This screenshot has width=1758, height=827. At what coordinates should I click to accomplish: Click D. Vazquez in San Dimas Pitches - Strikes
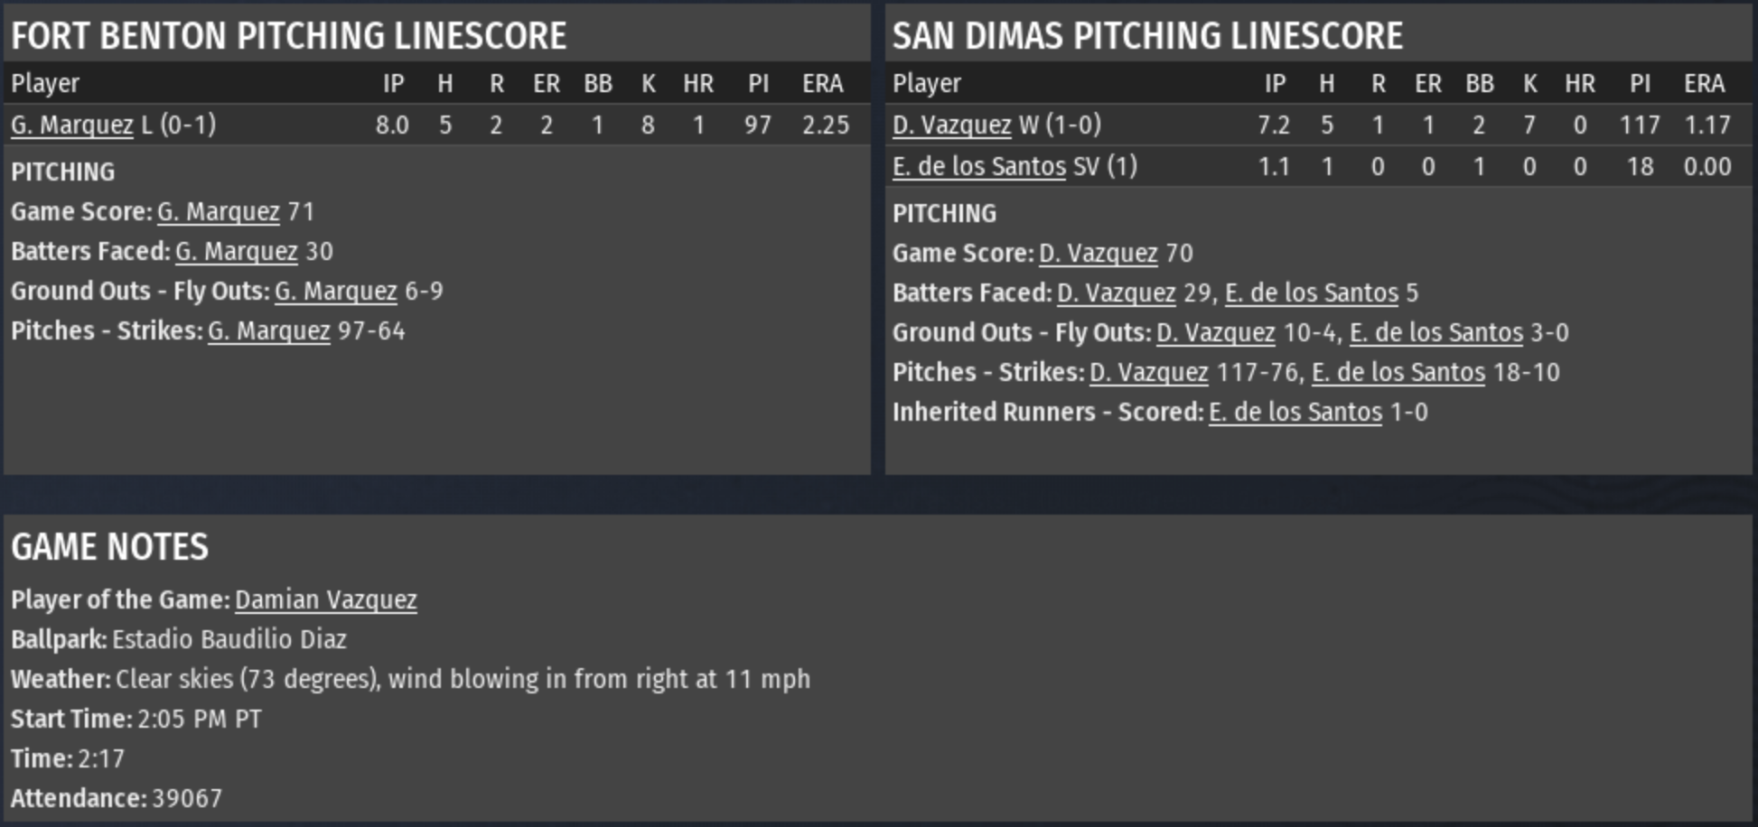(x=1148, y=372)
